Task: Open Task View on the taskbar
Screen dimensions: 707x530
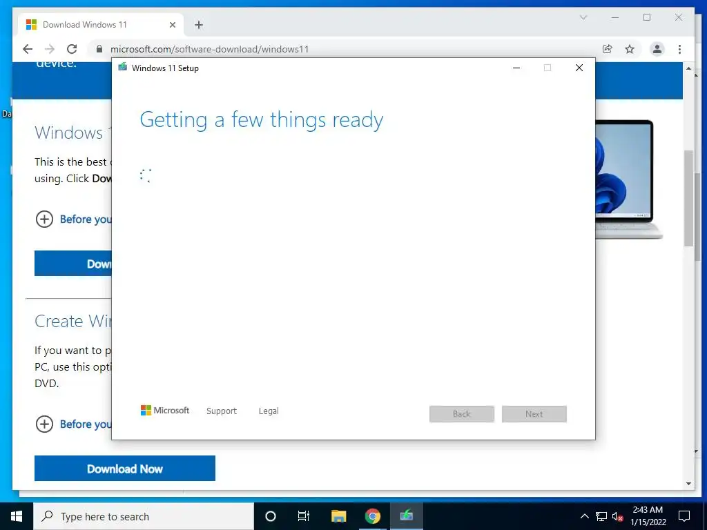Action: [304, 516]
